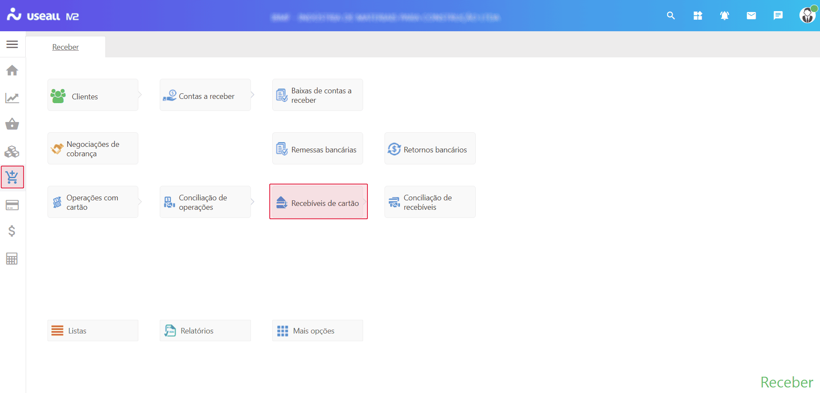Open Mais opções menu
The image size is (820, 393).
coord(317,330)
